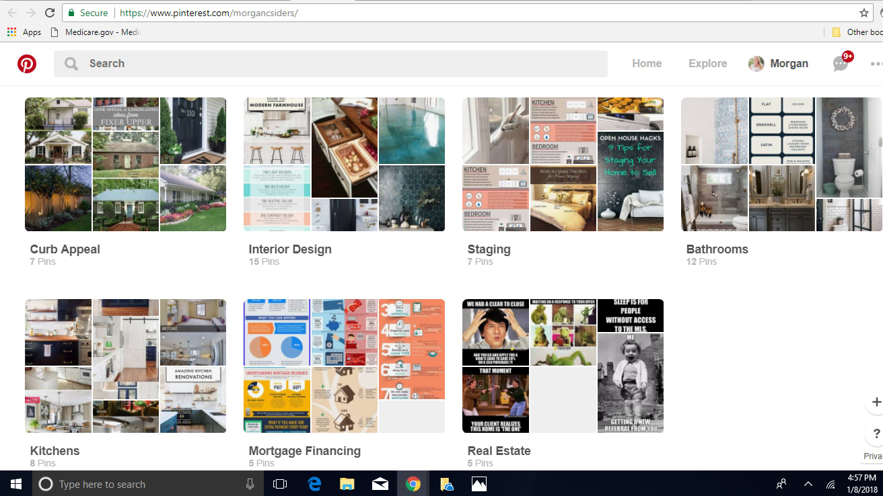
Task: Select Home in the Pinterest navigation
Action: coord(646,63)
